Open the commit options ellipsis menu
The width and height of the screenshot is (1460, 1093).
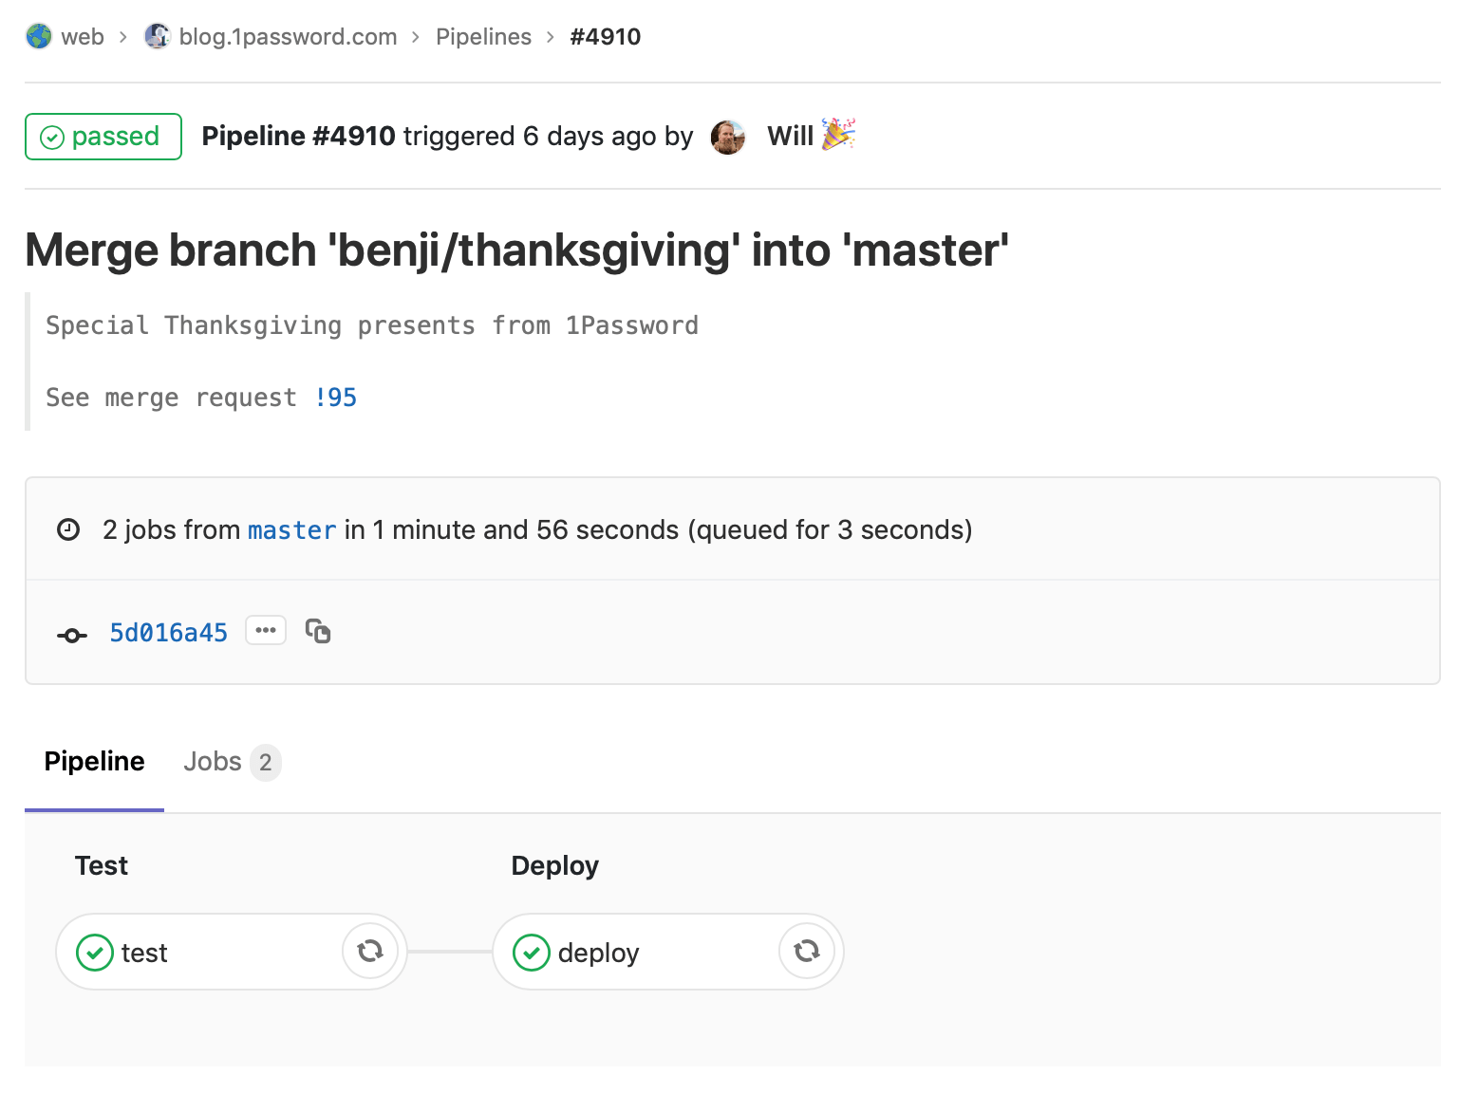click(266, 629)
